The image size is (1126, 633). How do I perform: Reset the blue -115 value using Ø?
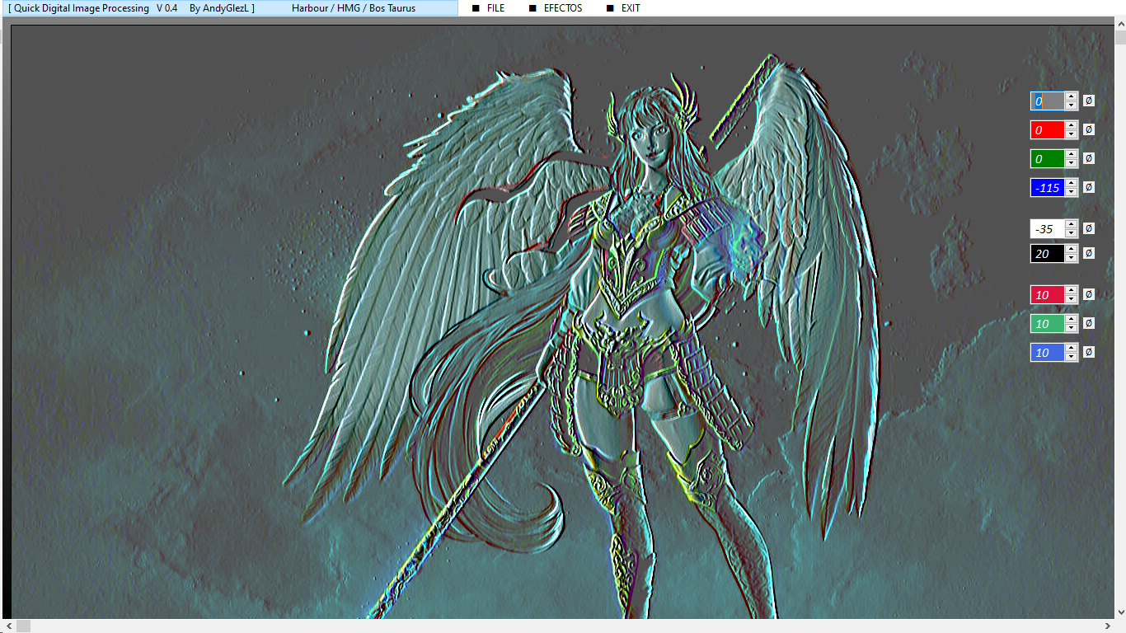click(1088, 187)
